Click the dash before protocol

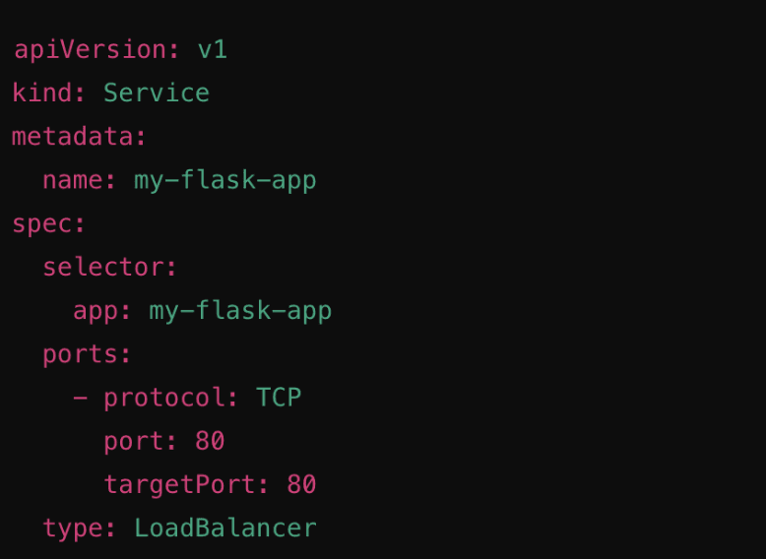click(x=80, y=398)
